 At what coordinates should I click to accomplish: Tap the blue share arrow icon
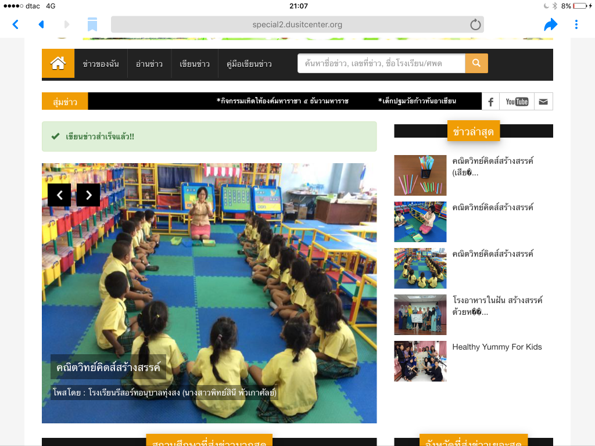point(550,24)
